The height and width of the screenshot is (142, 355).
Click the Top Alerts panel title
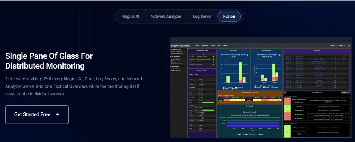pos(317,50)
